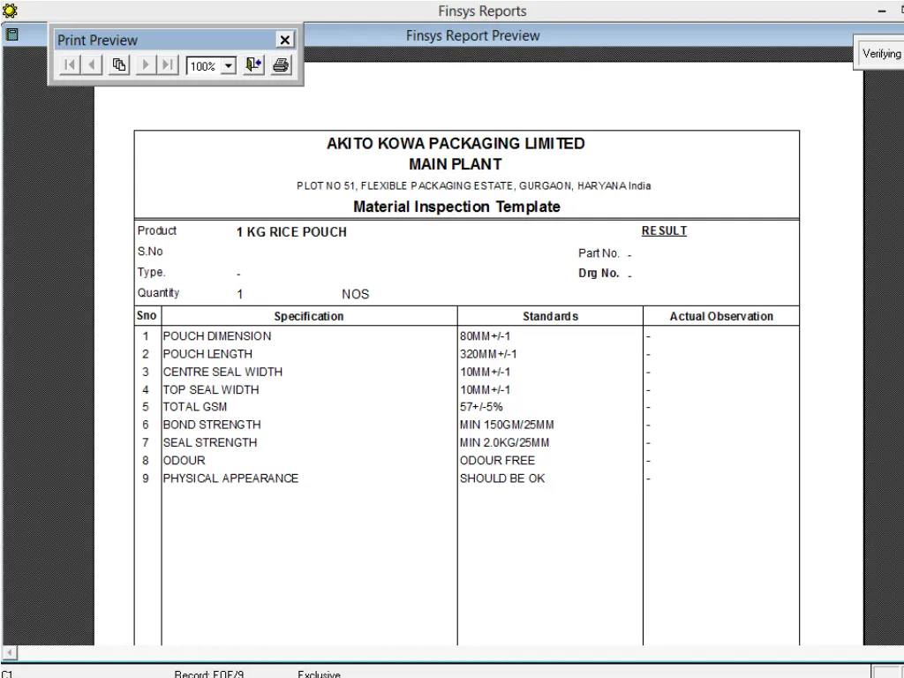This screenshot has height=678, width=904.
Task: Click the horizontal scrollbar left arrow
Action: (x=10, y=652)
